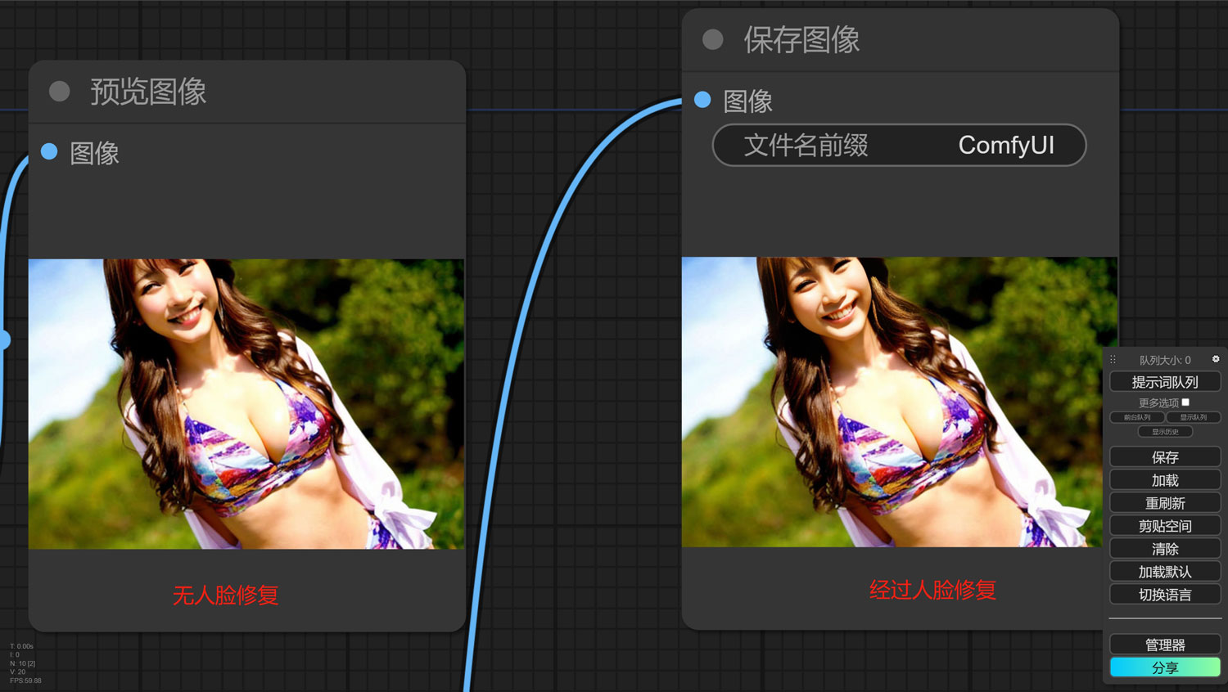Image resolution: width=1228 pixels, height=692 pixels.
Task: Click the 图像 input port on 保存图像 node
Action: (x=702, y=100)
